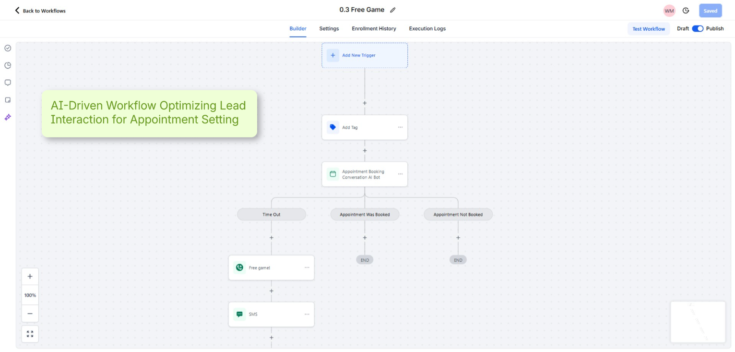Click the Test Workflow button
The image size is (735, 352).
(x=648, y=29)
